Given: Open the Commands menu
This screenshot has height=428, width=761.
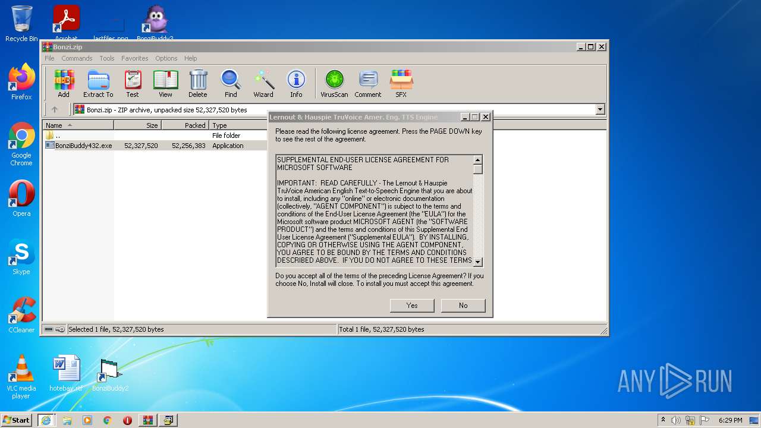Looking at the screenshot, I should (77, 58).
